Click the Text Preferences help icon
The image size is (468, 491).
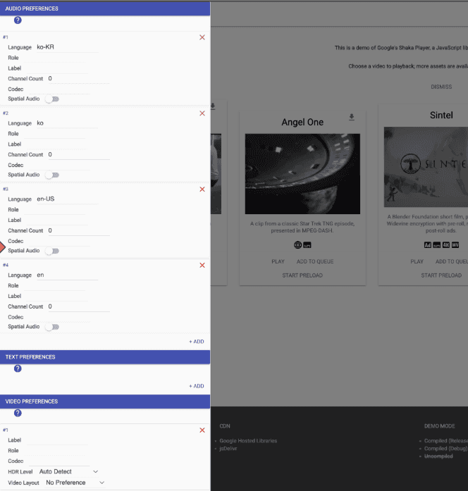coord(18,368)
